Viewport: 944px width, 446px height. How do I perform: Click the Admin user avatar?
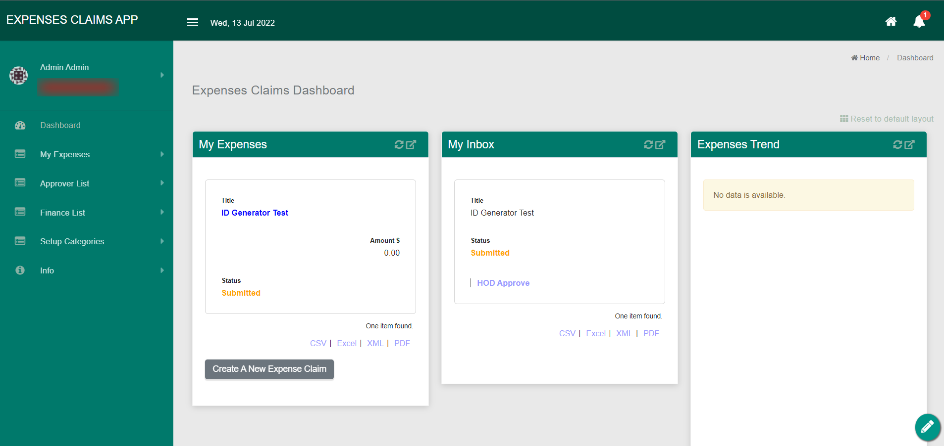click(19, 76)
